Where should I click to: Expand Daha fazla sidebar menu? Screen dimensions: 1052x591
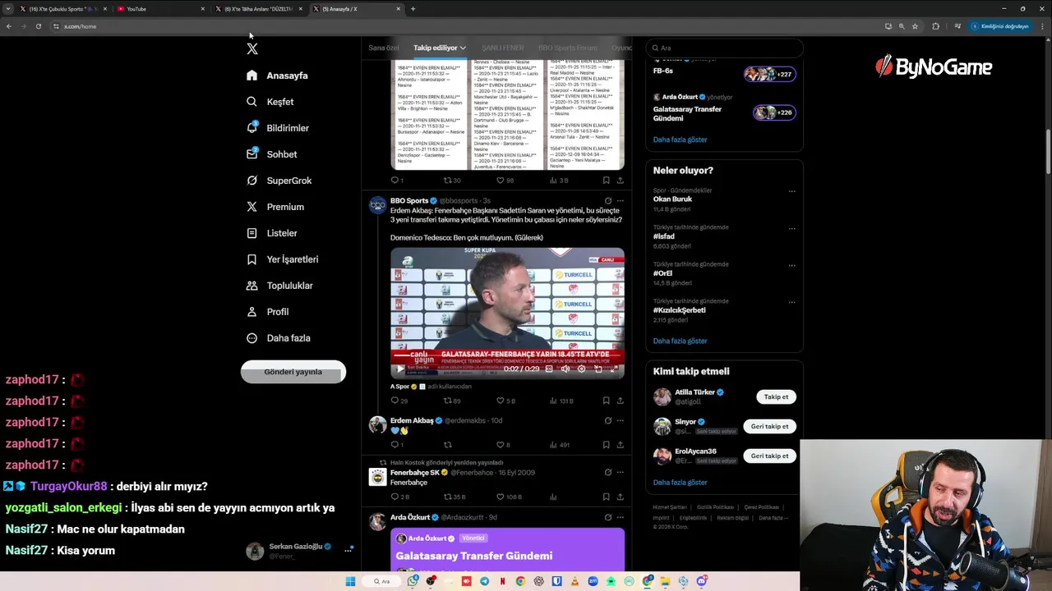[278, 338]
